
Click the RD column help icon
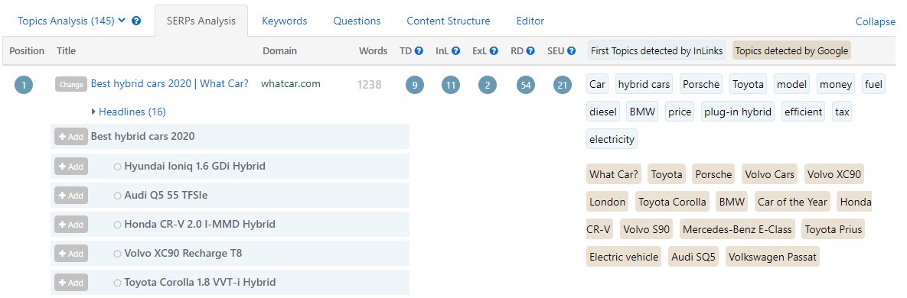point(530,51)
